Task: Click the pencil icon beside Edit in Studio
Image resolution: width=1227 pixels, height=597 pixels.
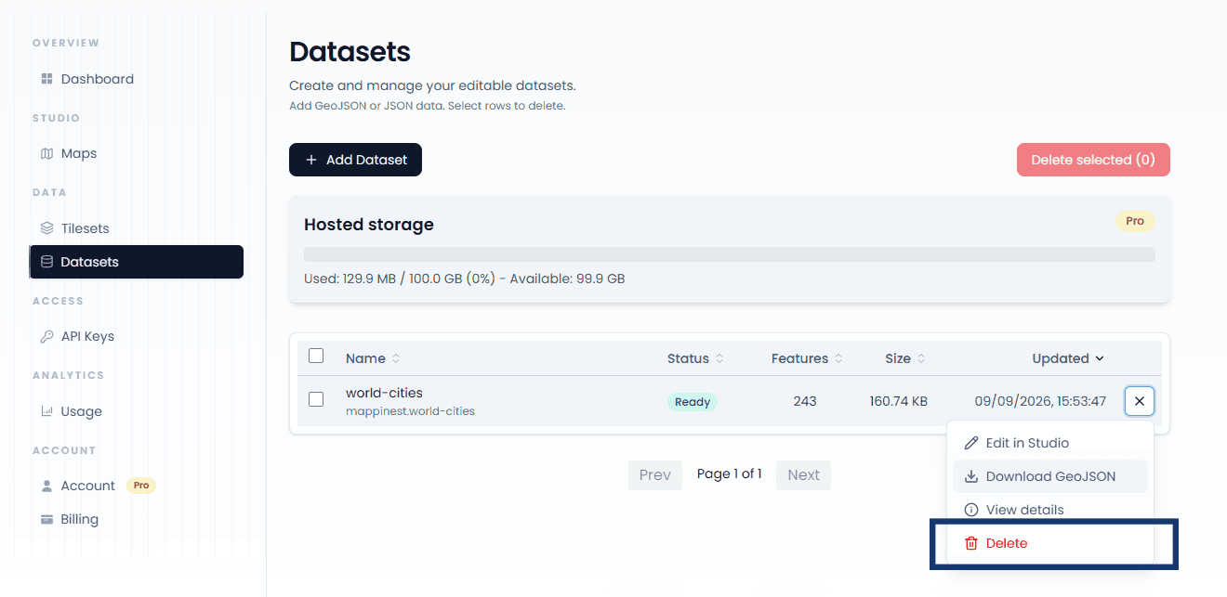Action: click(x=971, y=443)
